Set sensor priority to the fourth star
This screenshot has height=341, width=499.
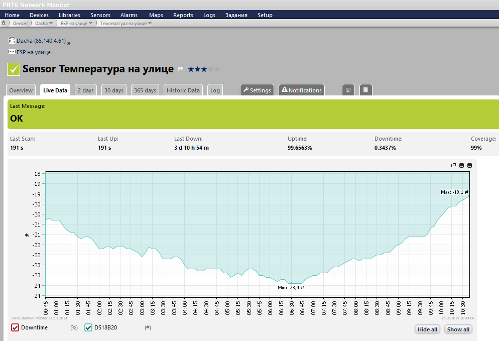pyautogui.click(x=211, y=69)
